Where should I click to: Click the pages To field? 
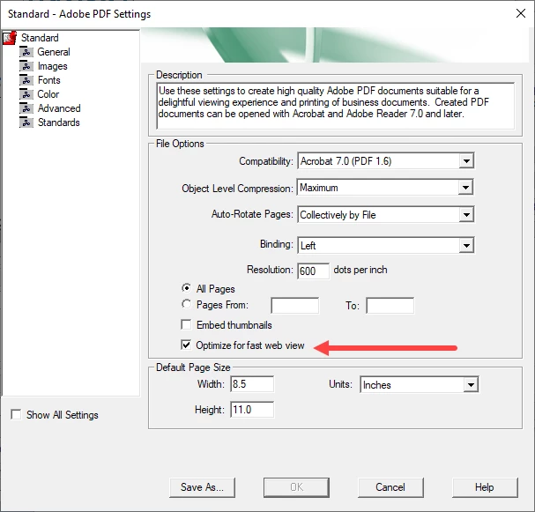[x=390, y=305]
